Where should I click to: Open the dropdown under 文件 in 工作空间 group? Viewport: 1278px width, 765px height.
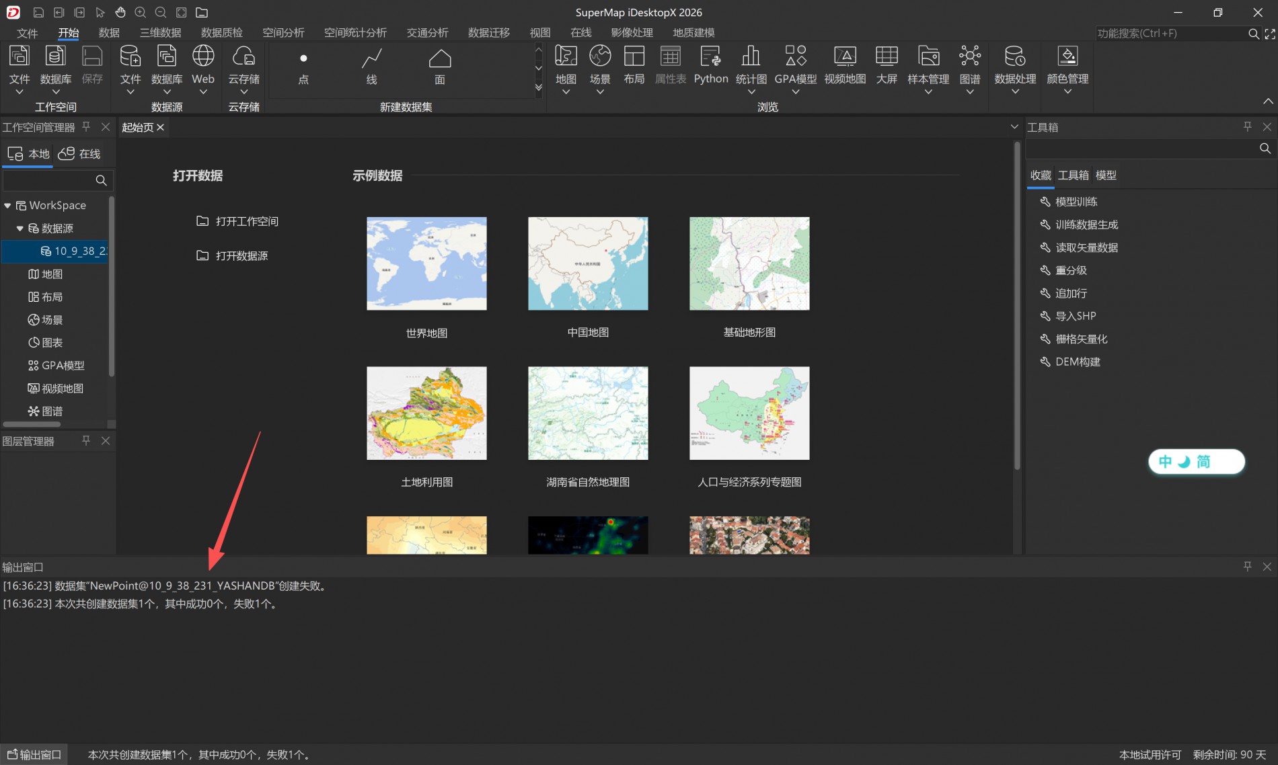pyautogui.click(x=20, y=92)
